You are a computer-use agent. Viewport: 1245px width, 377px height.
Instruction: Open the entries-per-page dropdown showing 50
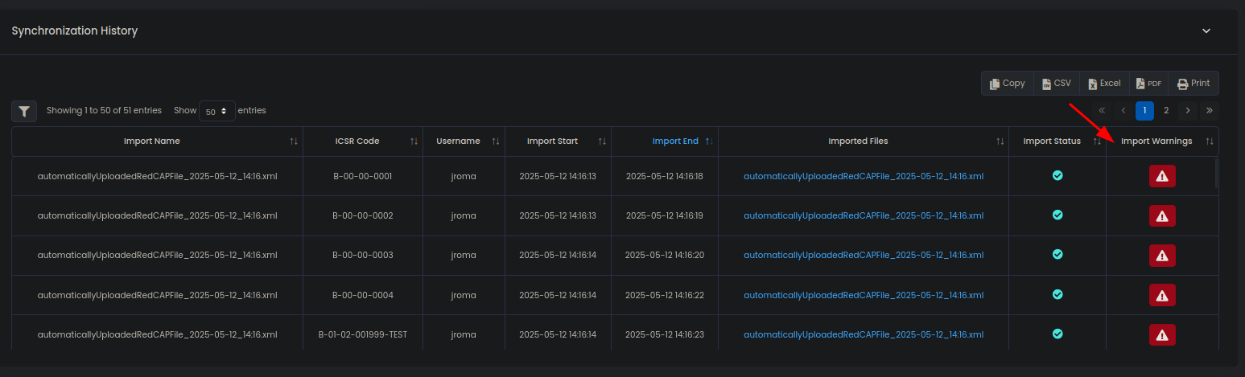(x=216, y=111)
